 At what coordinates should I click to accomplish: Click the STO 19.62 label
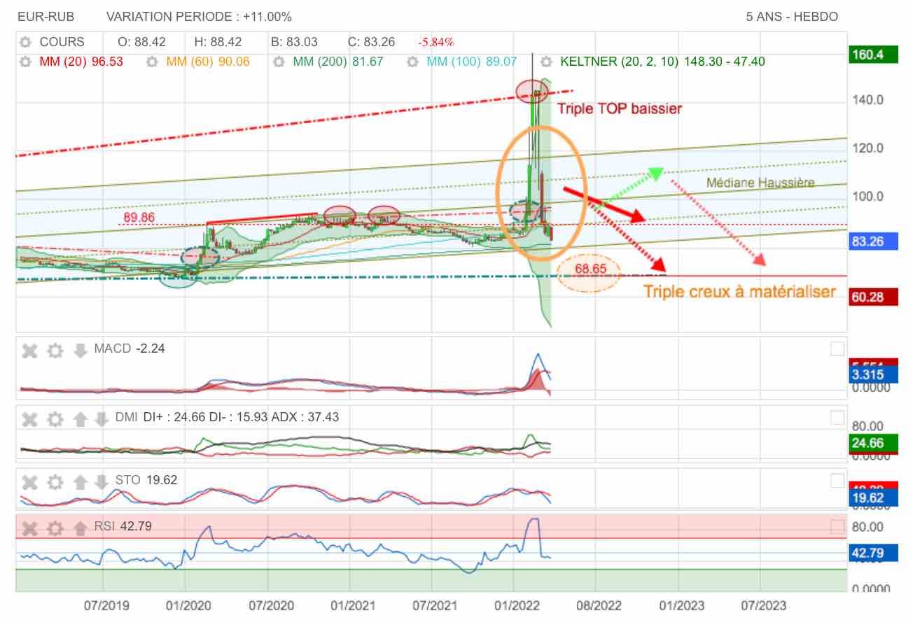pyautogui.click(x=146, y=480)
